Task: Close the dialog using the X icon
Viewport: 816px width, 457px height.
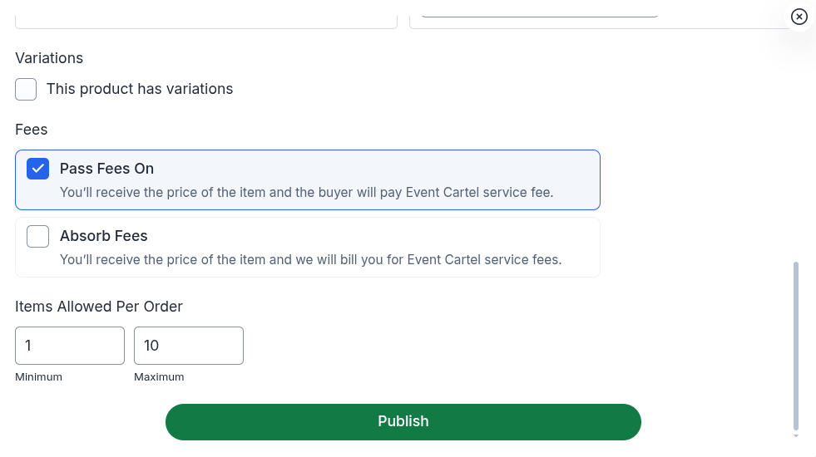Action: (799, 17)
